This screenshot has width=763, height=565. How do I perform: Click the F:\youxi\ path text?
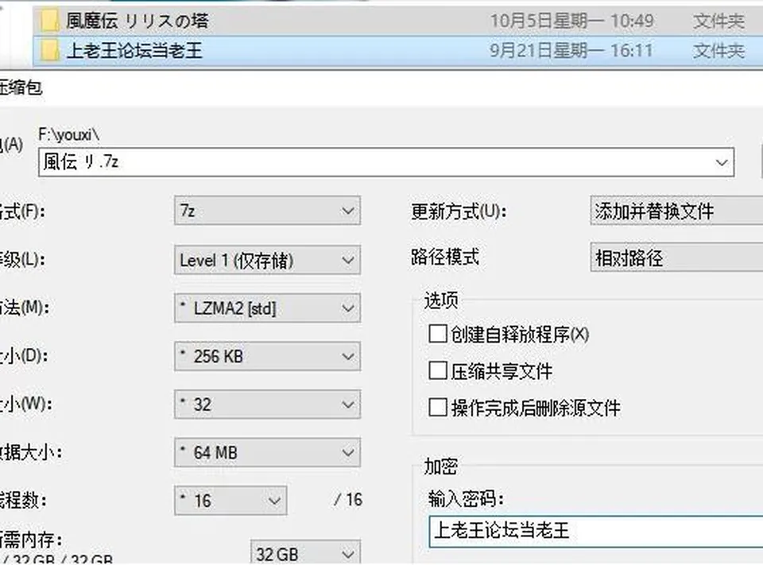coord(68,134)
